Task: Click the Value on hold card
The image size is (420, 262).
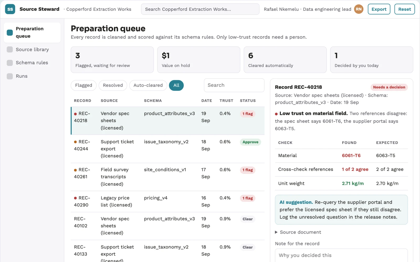Action: pos(198,60)
